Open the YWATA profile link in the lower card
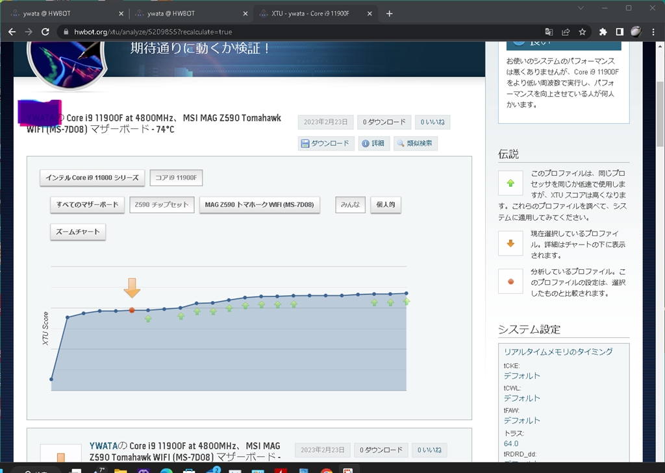 (103, 446)
